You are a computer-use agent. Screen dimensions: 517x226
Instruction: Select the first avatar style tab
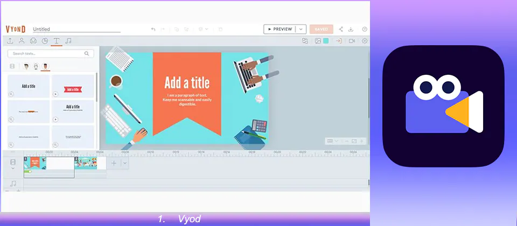coord(26,67)
